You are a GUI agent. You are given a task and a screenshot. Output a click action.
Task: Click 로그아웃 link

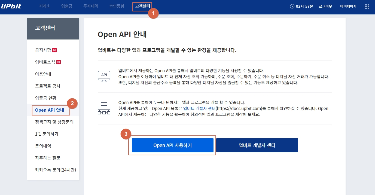[325, 6]
